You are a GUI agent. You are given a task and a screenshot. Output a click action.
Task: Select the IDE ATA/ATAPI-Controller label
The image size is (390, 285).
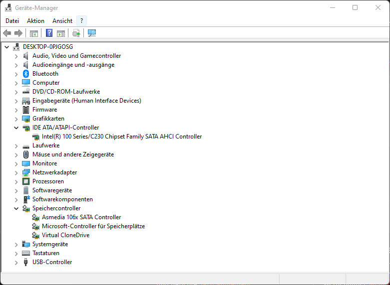65,128
